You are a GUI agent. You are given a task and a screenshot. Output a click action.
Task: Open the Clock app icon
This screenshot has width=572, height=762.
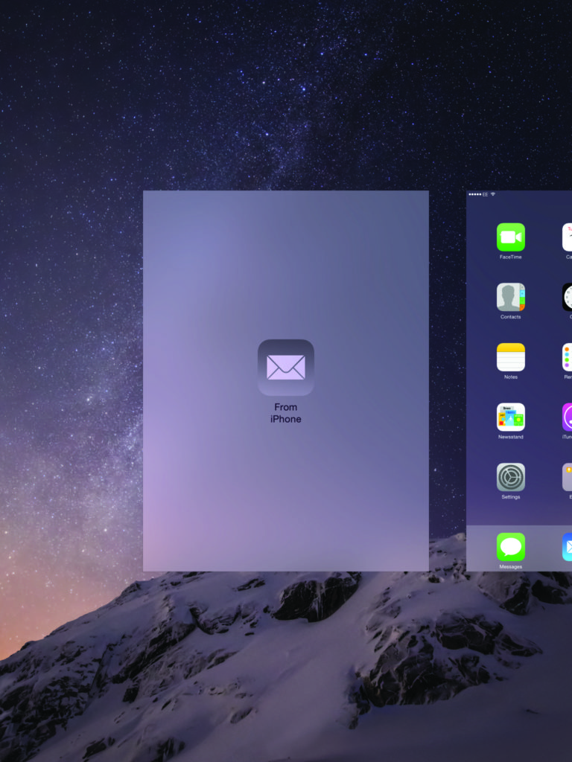pyautogui.click(x=567, y=297)
